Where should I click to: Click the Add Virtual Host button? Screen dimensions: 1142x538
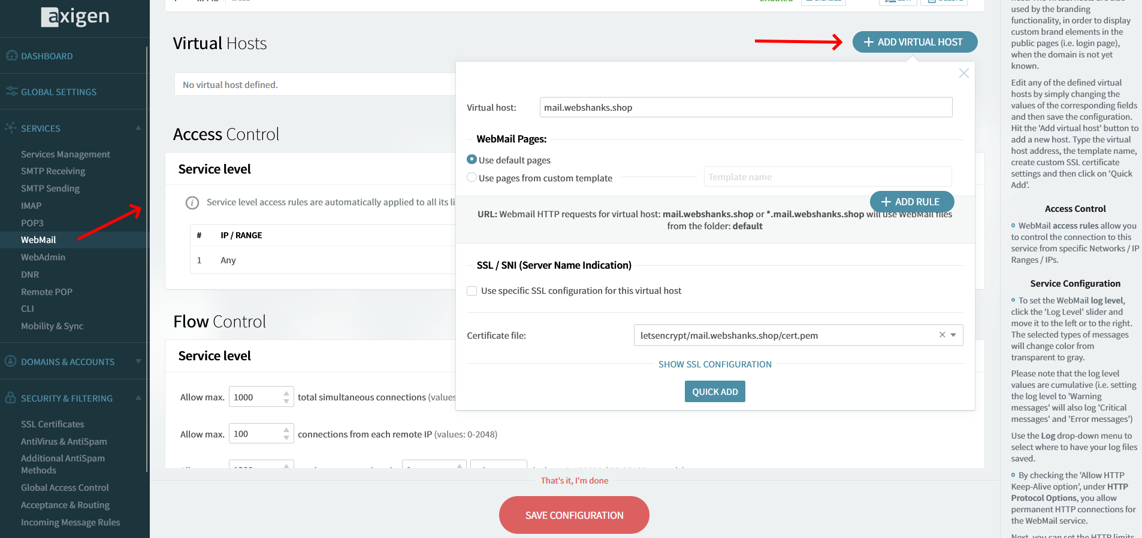point(915,42)
